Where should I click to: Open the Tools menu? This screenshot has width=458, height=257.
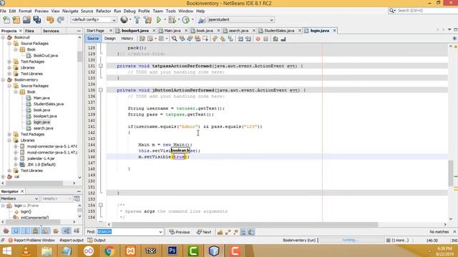point(170,11)
